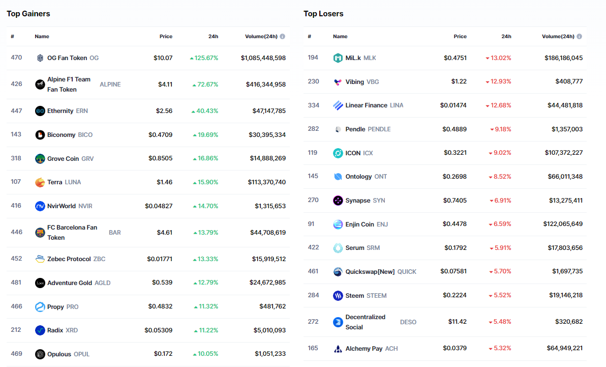Sort Top Gainers by Price column
Image resolution: width=606 pixels, height=367 pixels.
pos(166,37)
